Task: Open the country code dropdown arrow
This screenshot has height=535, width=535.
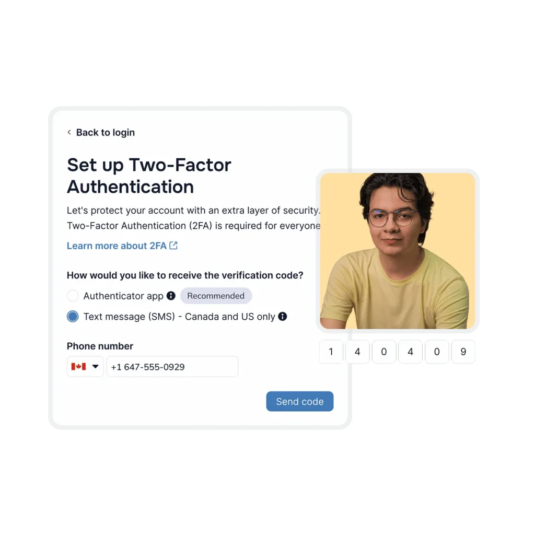Action: (x=96, y=367)
